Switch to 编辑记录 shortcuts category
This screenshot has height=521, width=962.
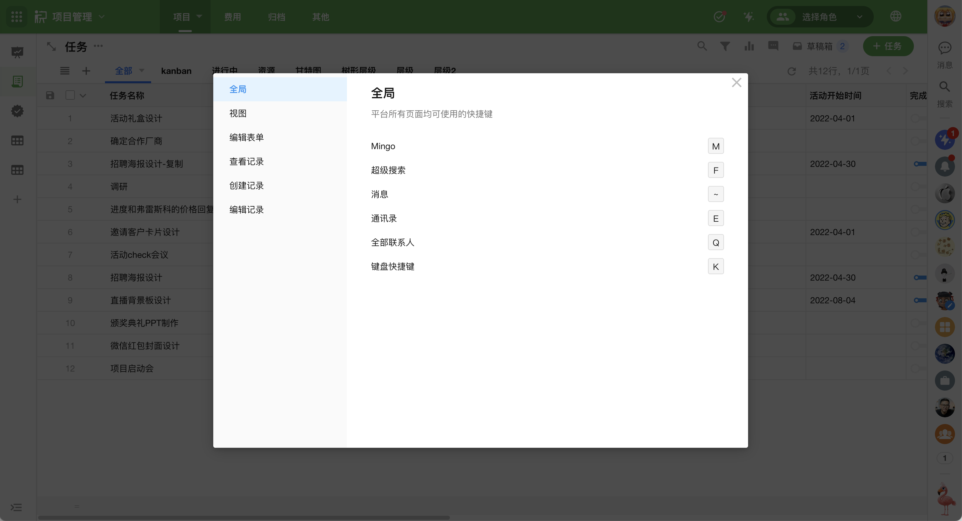(246, 210)
